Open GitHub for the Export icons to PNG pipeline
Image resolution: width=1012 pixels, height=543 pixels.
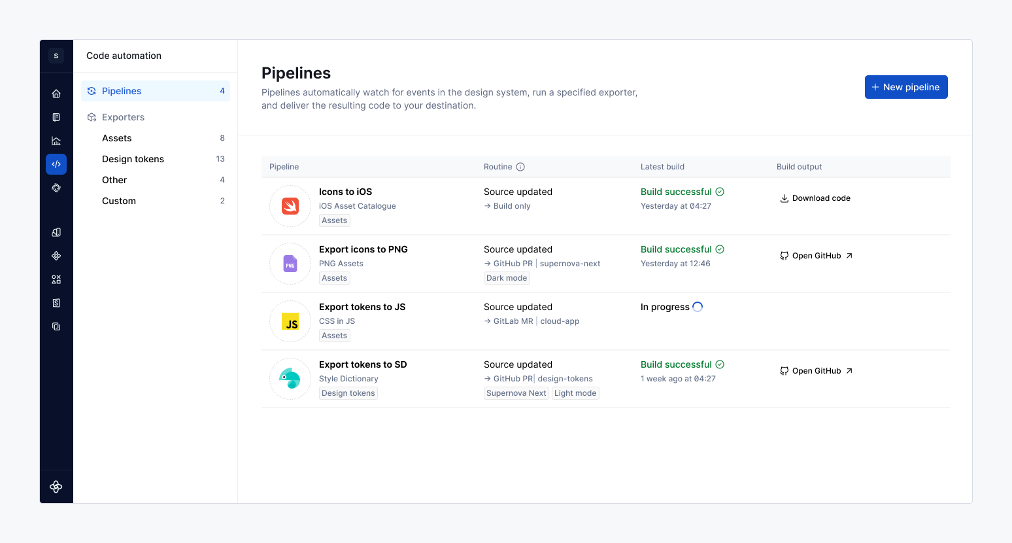(x=816, y=255)
